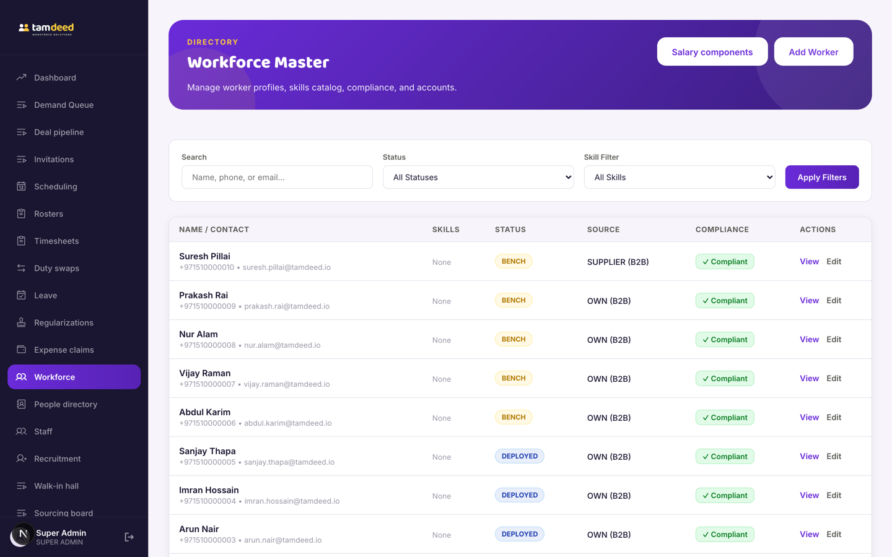This screenshot has width=892, height=557.
Task: Click the Deal pipeline sidebar icon
Action: pos(21,132)
